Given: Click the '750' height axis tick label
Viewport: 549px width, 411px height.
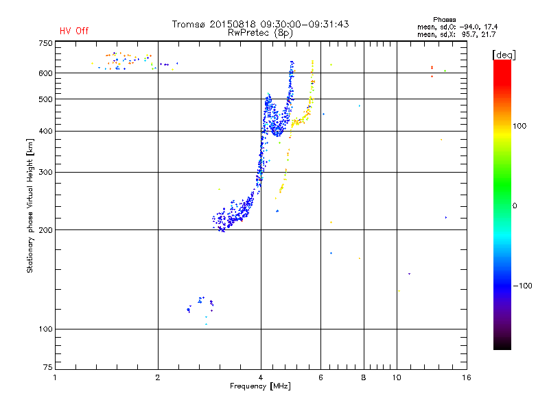Looking at the screenshot, I should pos(45,43).
